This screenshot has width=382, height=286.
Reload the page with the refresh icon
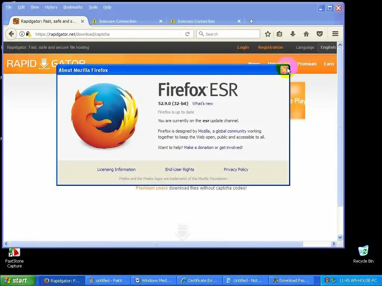(x=187, y=34)
